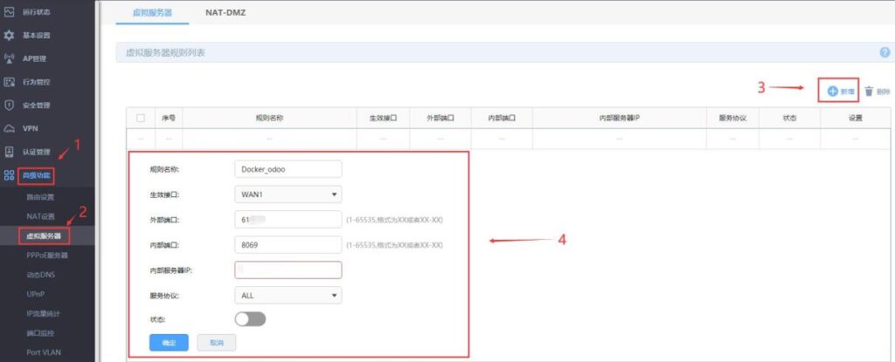The width and height of the screenshot is (895, 362).
Task: Open the 生效接口 WAN1 dropdown
Action: click(x=288, y=195)
